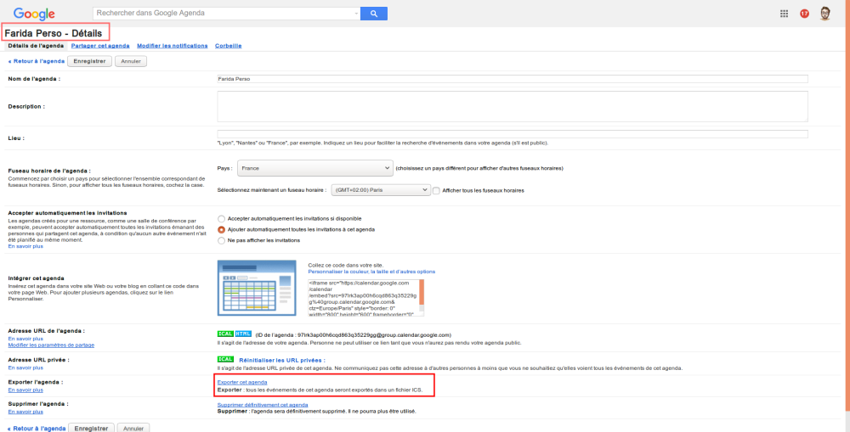The height and width of the screenshot is (432, 850).
Task: Open 'Personnaliser la couleur, la taille' link
Action: point(371,272)
